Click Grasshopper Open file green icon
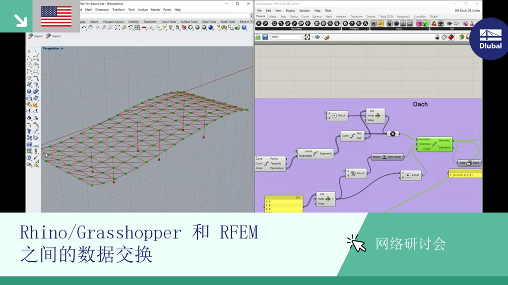Screen dimensions: 508x285 [x=258, y=37]
